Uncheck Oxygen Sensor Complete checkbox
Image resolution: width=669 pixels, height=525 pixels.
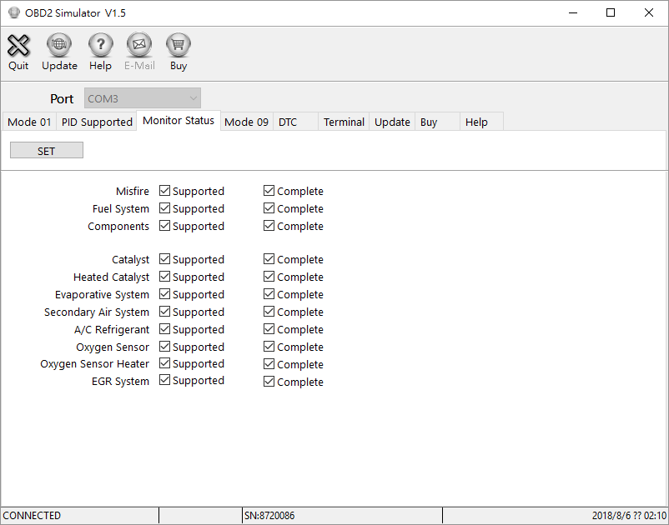269,347
